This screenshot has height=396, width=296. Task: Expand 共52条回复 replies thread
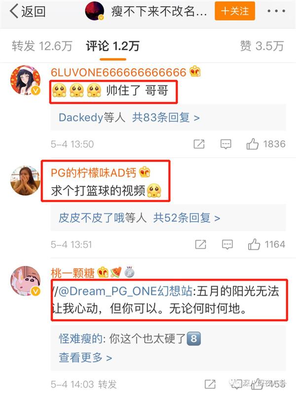[186, 218]
